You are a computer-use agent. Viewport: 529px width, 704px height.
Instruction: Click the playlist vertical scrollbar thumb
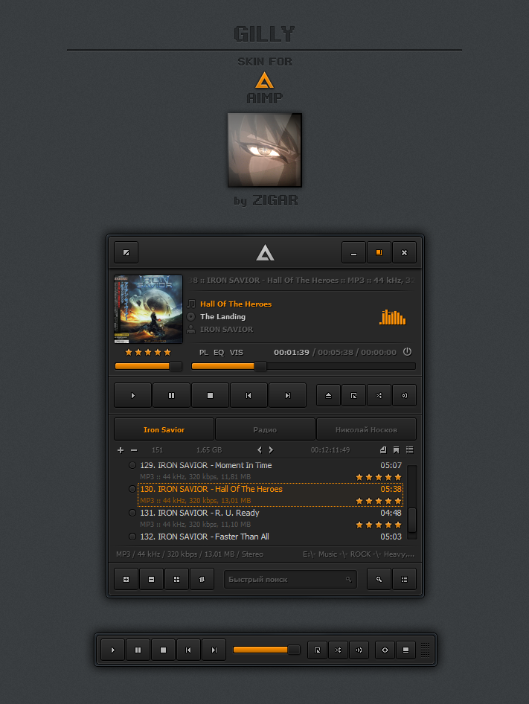(411, 520)
